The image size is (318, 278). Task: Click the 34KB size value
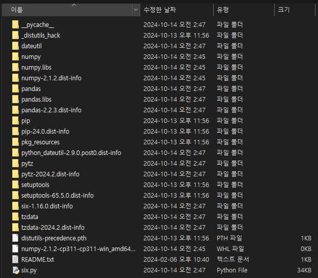(304, 270)
